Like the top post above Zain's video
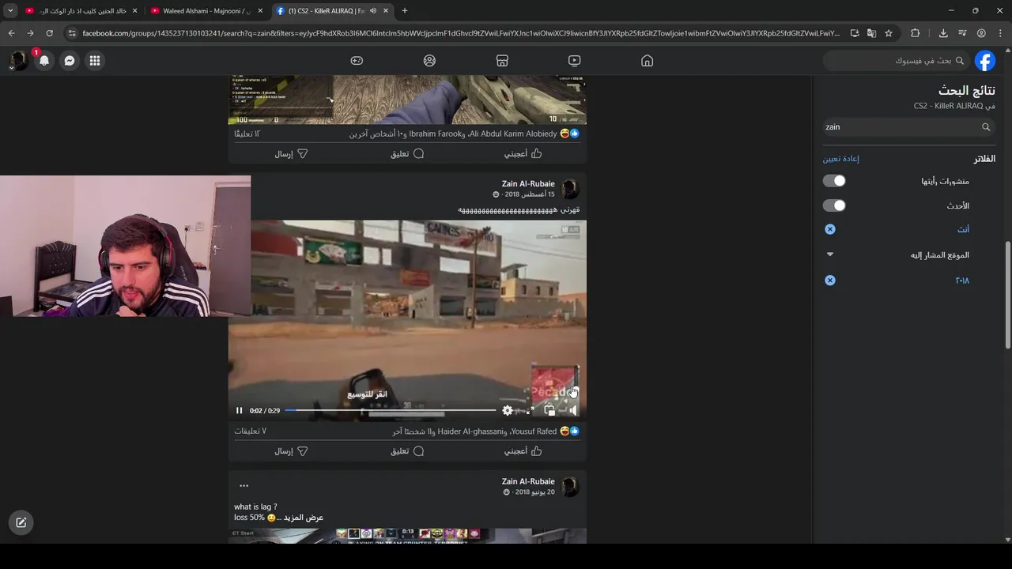The height and width of the screenshot is (569, 1012). [523, 154]
